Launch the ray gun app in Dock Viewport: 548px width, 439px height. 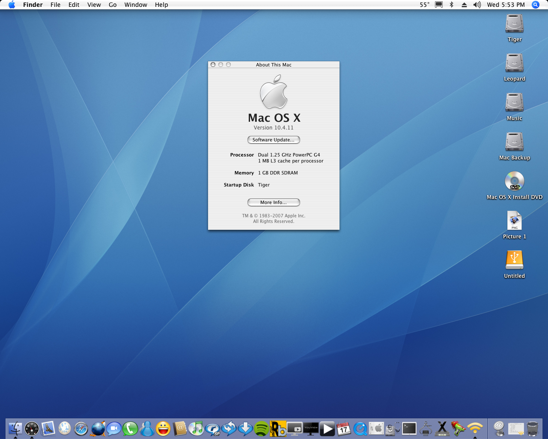pos(459,428)
